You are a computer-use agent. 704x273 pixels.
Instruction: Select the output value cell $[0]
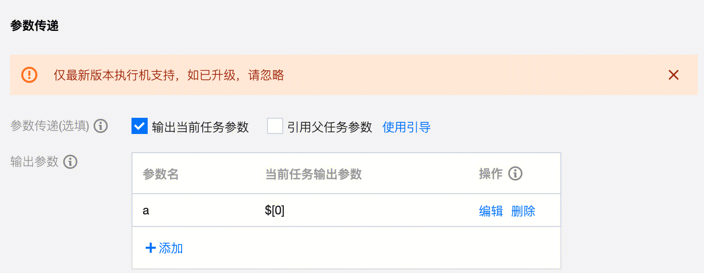point(275,211)
